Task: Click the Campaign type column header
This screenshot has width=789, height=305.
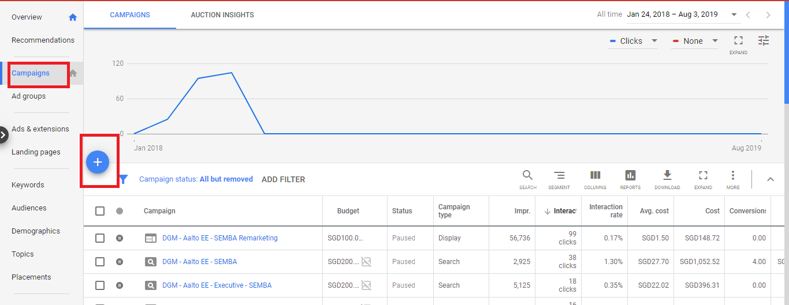Action: [454, 211]
